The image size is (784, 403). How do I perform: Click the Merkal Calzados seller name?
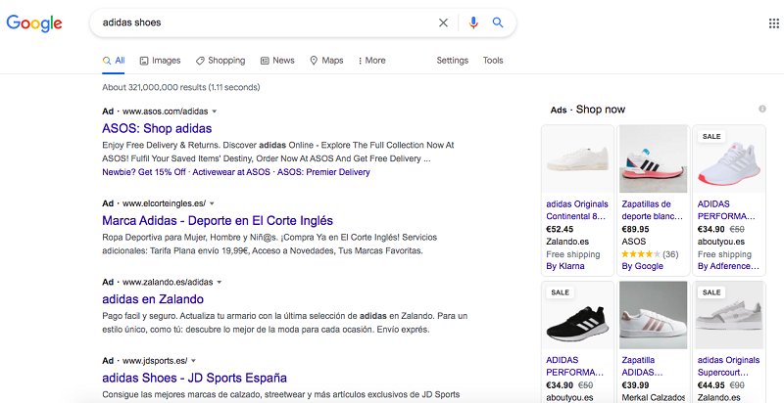[653, 397]
